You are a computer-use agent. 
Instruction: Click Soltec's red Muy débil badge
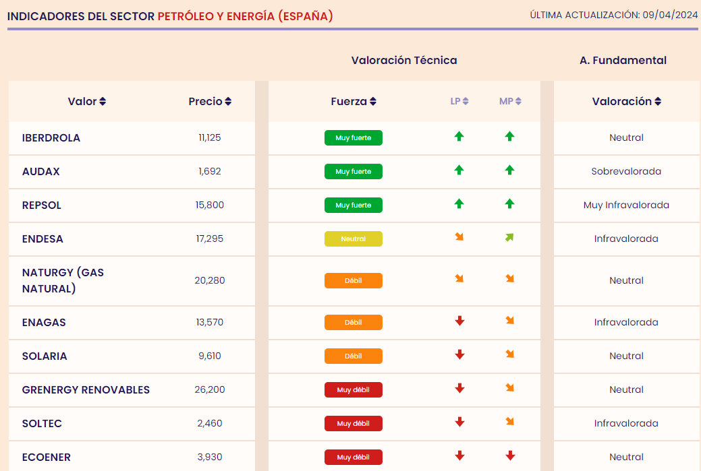pos(353,423)
